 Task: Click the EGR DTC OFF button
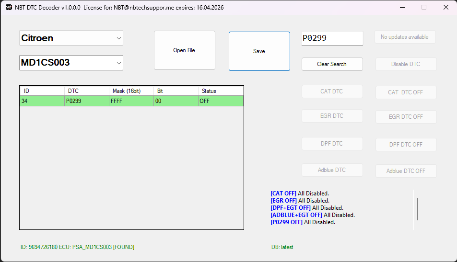406,117
